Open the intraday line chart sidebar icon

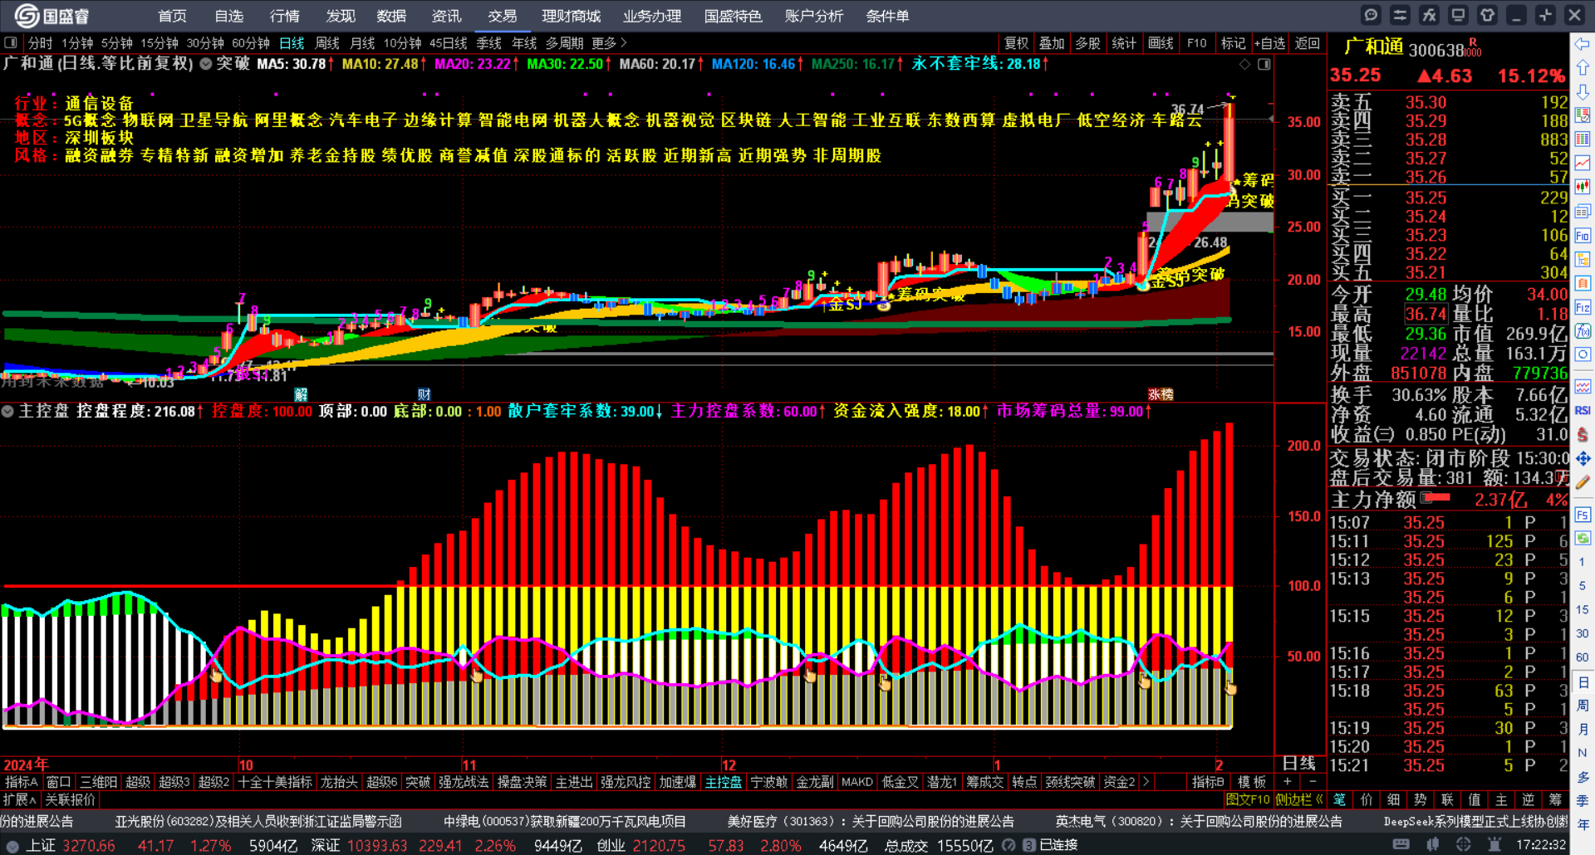(x=1583, y=163)
